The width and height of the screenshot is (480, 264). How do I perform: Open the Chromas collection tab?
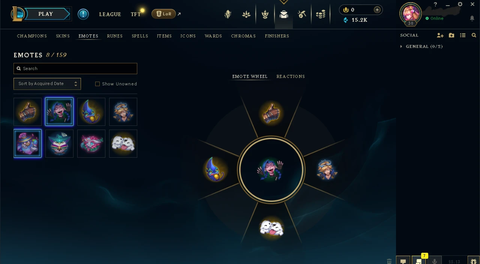(x=243, y=36)
